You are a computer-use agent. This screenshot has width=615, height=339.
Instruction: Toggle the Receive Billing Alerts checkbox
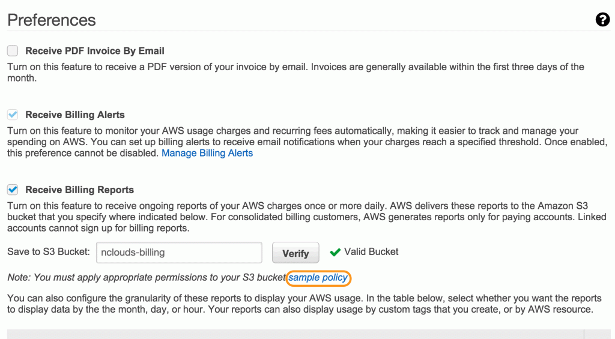[x=13, y=115]
